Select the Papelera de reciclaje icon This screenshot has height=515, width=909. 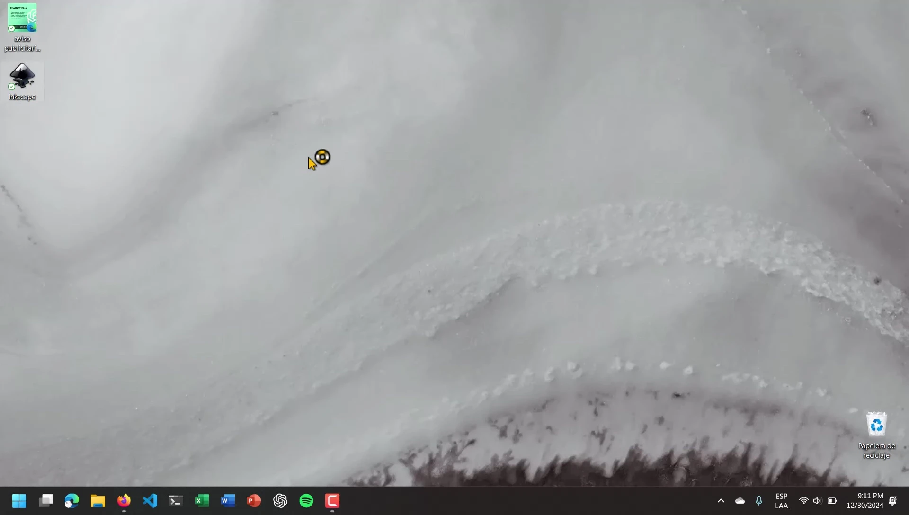click(876, 435)
